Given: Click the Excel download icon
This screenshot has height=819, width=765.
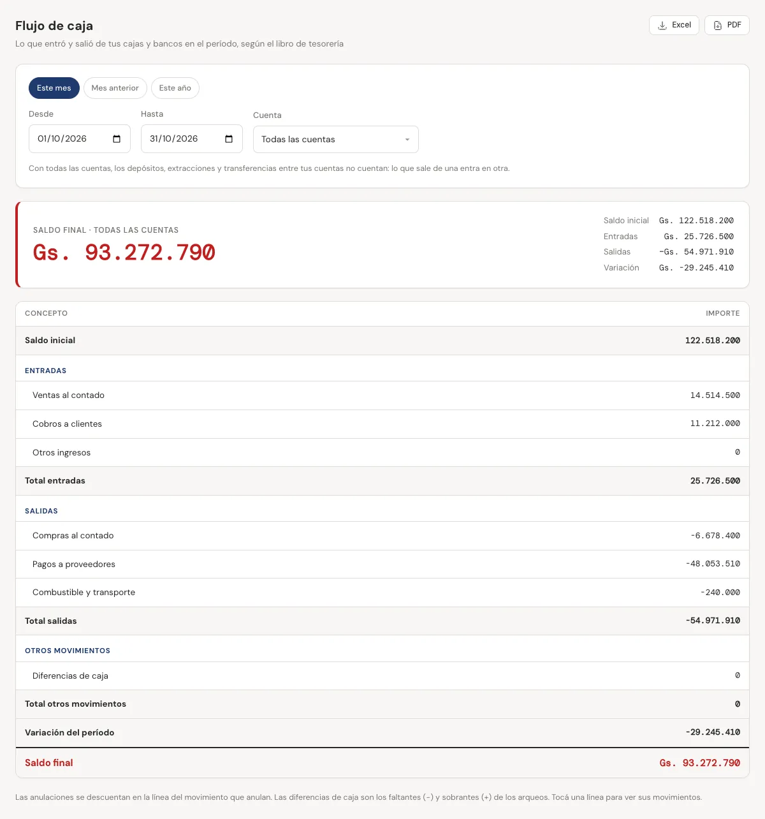Looking at the screenshot, I should click(x=662, y=26).
